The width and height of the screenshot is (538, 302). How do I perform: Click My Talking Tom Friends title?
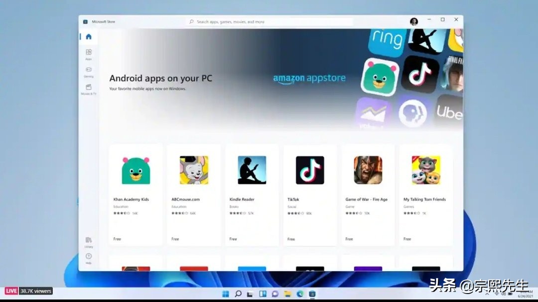coord(424,199)
